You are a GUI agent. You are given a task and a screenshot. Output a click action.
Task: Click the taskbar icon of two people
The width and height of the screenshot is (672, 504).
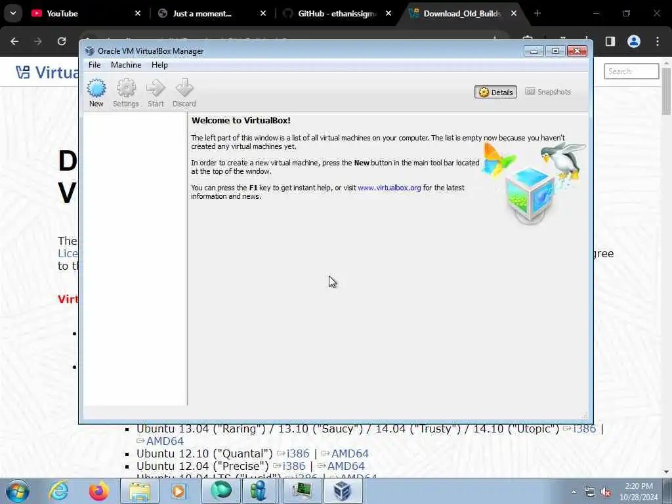click(x=259, y=491)
